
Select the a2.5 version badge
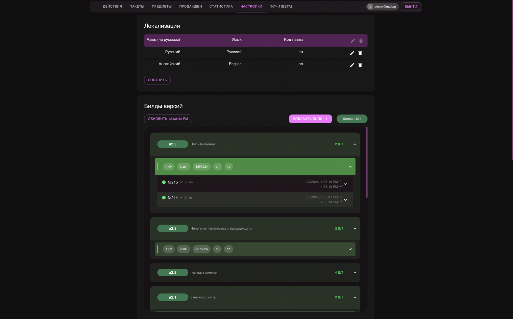(x=173, y=144)
